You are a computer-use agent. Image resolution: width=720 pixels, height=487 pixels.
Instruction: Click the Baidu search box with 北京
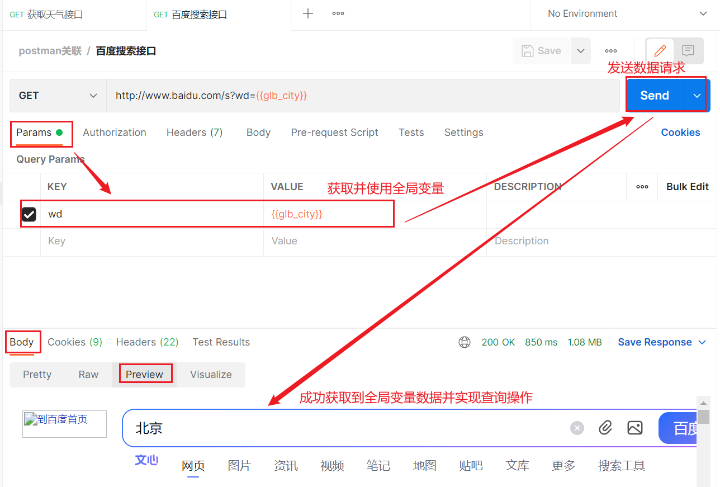347,428
